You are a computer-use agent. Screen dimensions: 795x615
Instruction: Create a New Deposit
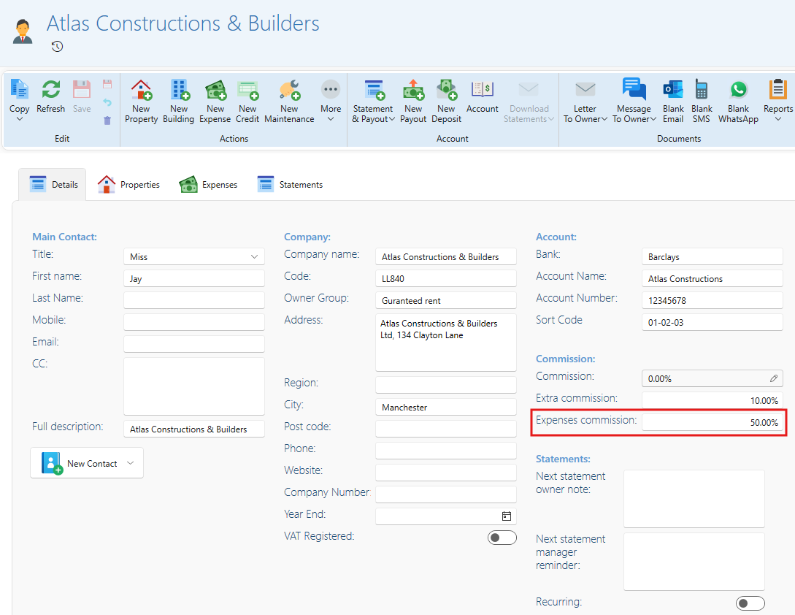446,102
